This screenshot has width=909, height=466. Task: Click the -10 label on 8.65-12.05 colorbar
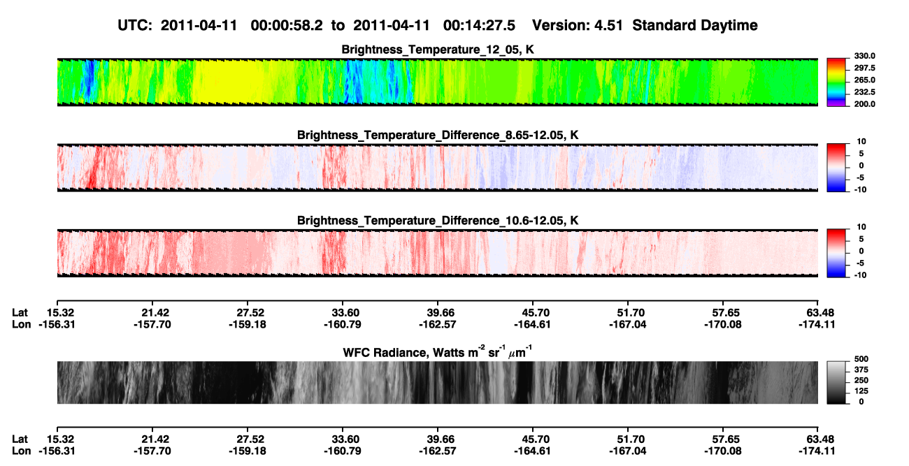(x=861, y=189)
